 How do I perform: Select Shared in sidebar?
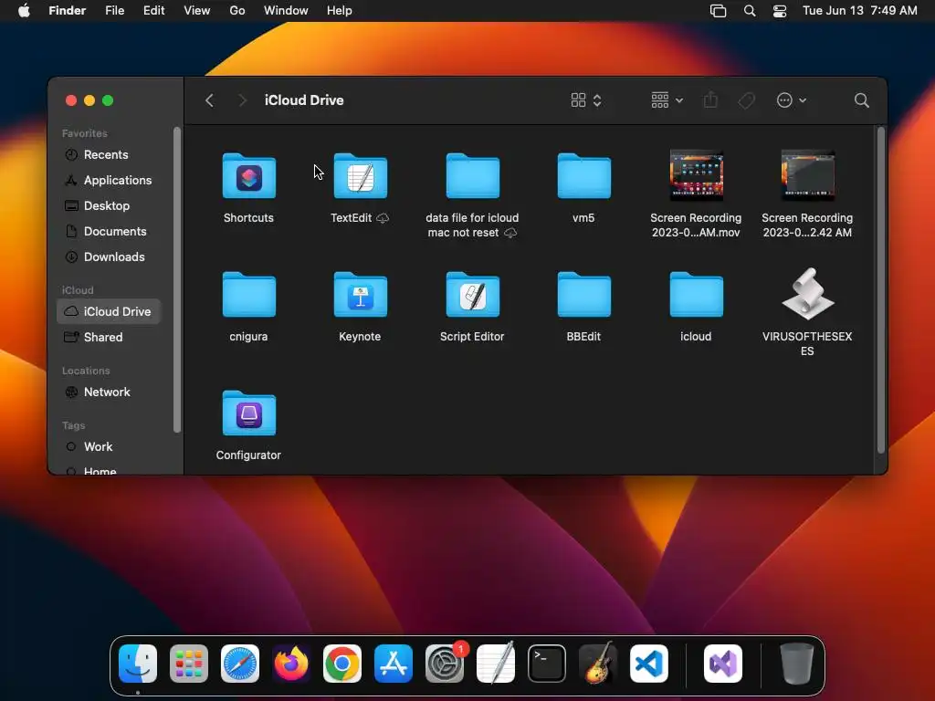(x=109, y=337)
